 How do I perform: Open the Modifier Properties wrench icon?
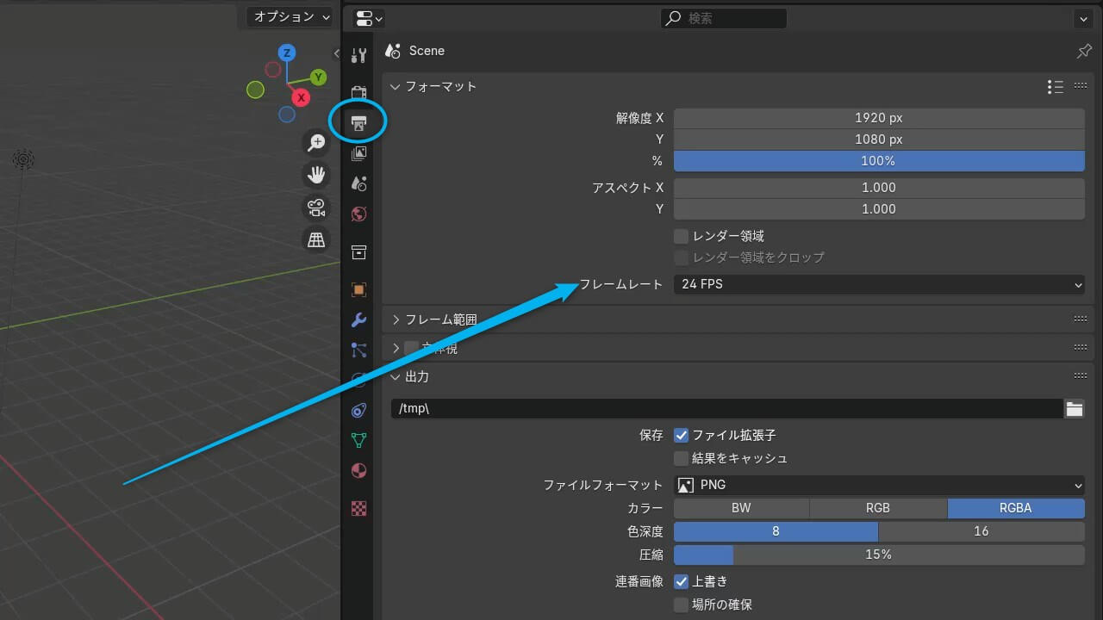point(359,319)
